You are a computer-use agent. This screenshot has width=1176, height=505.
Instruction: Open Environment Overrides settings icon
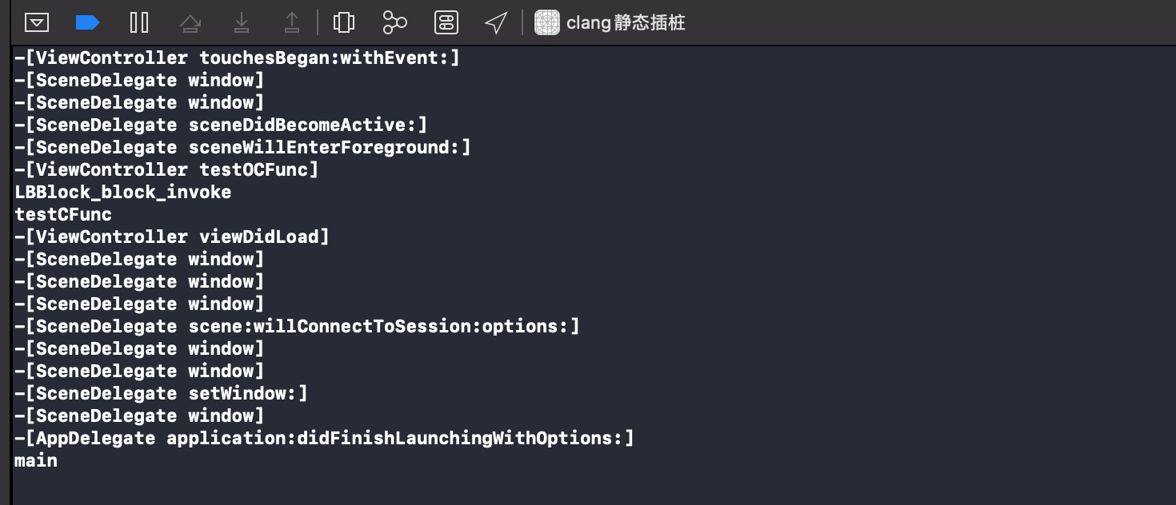(446, 22)
